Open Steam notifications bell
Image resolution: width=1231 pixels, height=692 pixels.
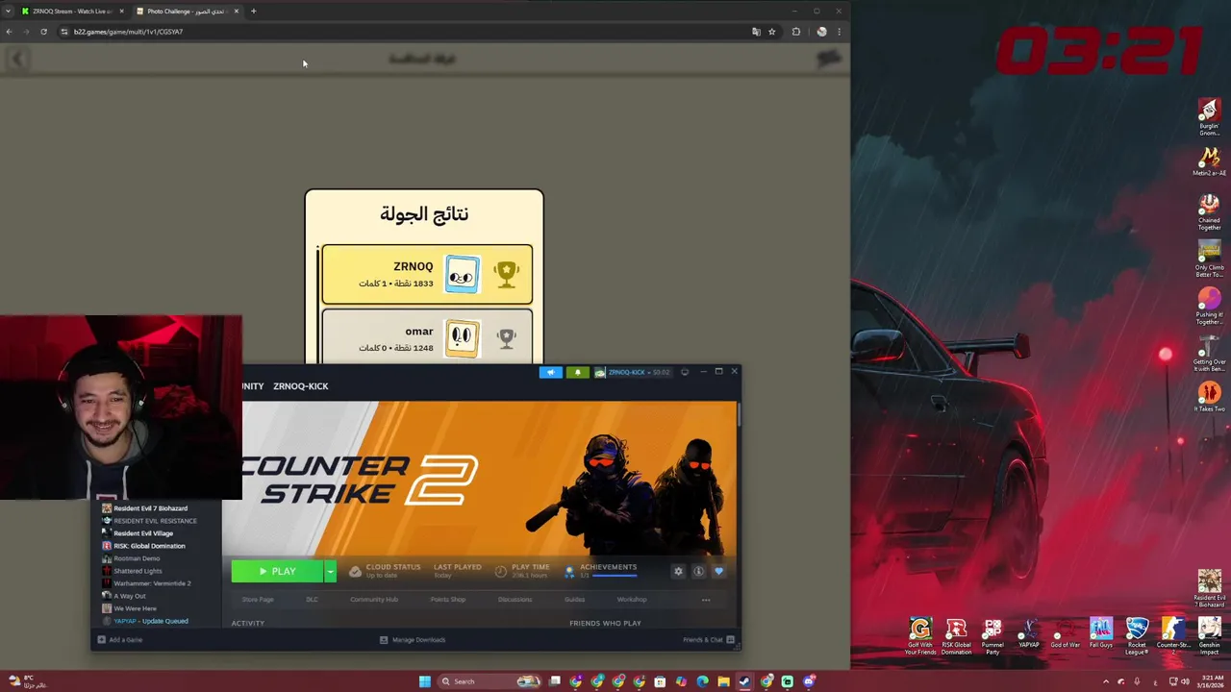click(577, 373)
